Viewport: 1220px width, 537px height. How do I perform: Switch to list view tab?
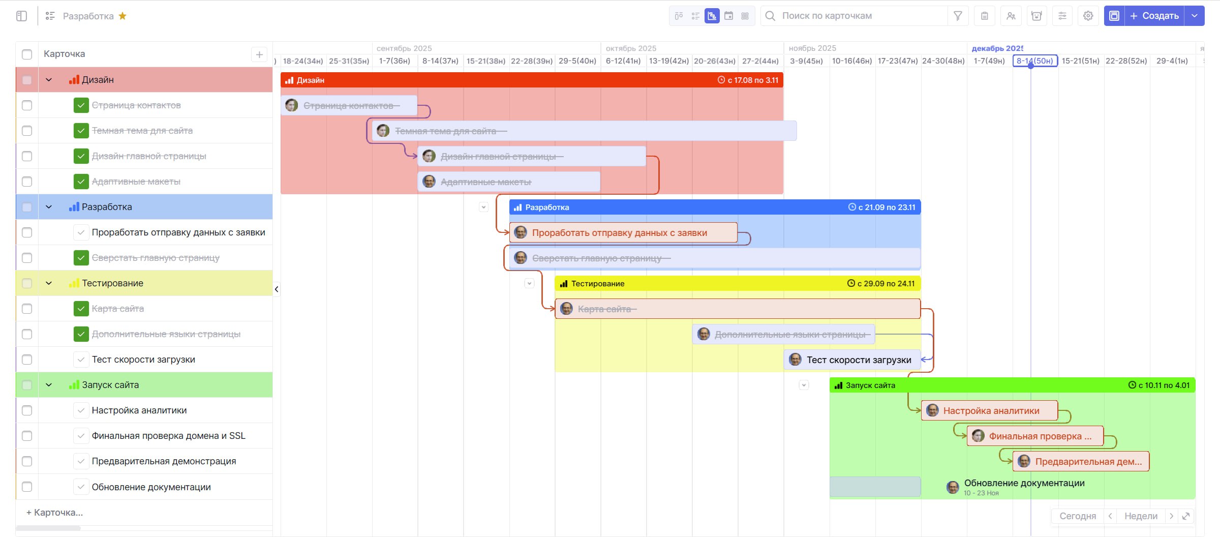[695, 16]
